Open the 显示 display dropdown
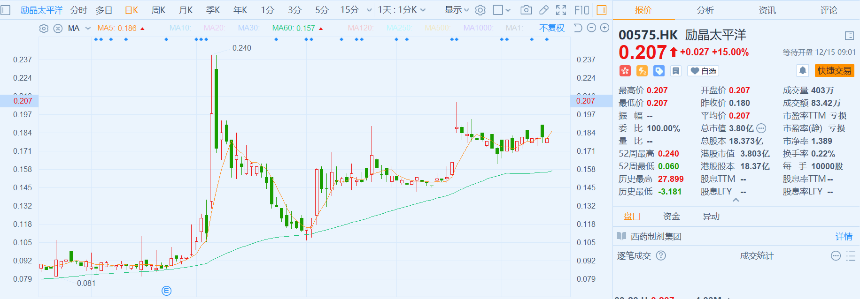 [x=457, y=10]
